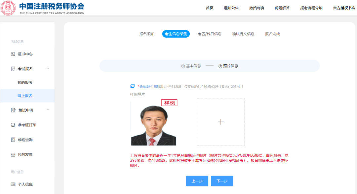Click the 证书中心 certificate icon
This screenshot has height=194, width=357.
(x=13, y=54)
